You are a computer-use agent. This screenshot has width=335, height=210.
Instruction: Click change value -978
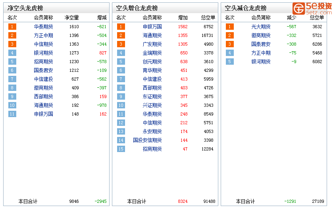102,105
